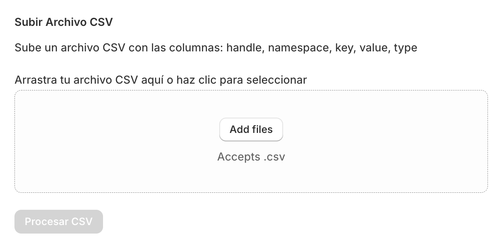Click the word "type" in the column list
Screen dimensions: 499x248
click(405, 48)
